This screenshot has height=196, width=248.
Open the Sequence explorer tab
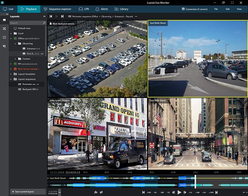[x=58, y=9]
